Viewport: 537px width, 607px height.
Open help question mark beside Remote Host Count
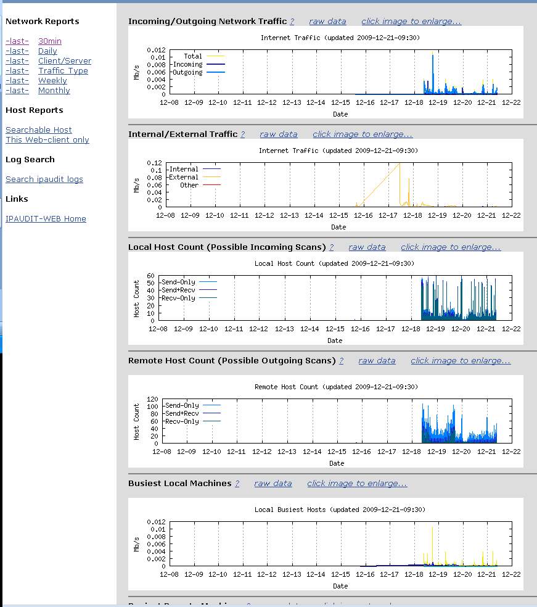click(342, 361)
